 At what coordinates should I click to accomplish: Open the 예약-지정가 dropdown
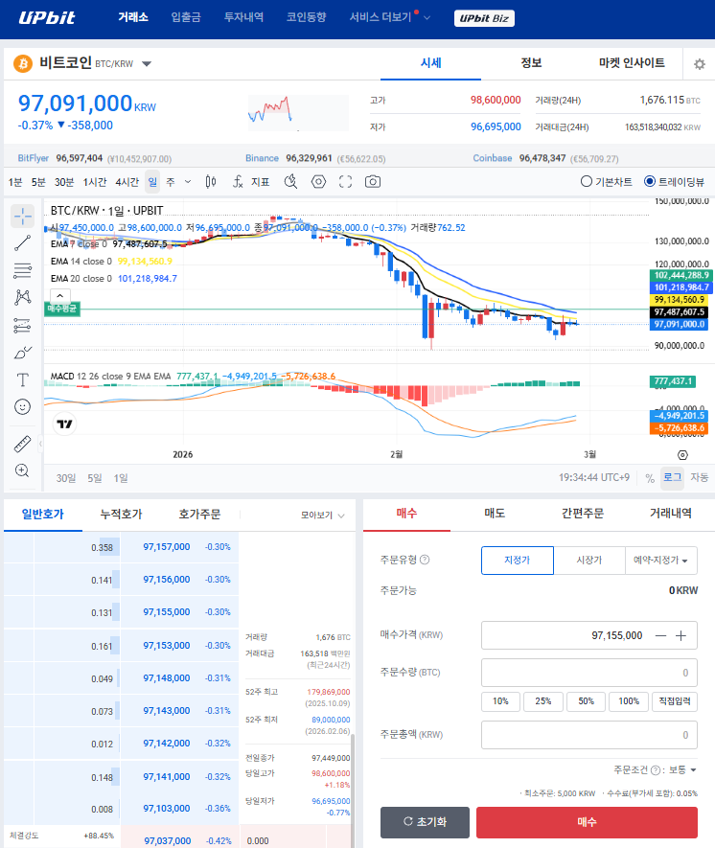tap(661, 561)
